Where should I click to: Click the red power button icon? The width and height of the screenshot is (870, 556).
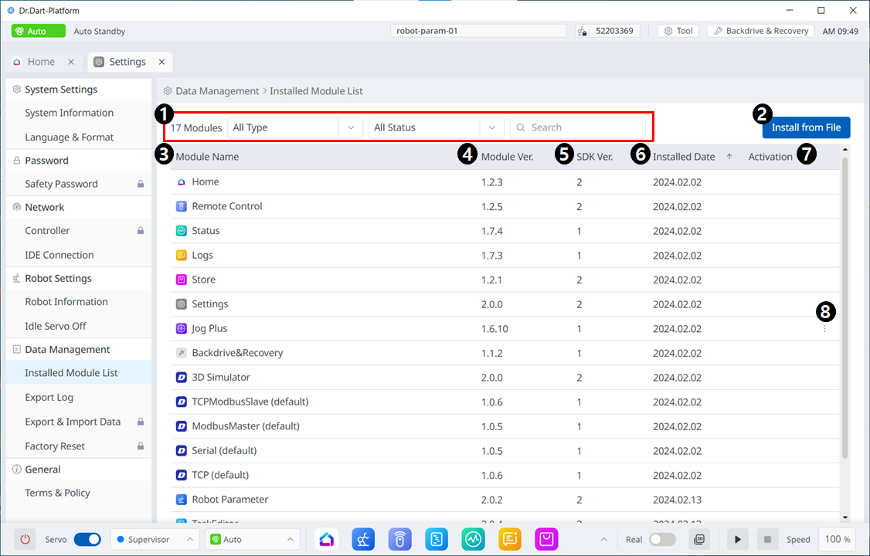(x=25, y=539)
